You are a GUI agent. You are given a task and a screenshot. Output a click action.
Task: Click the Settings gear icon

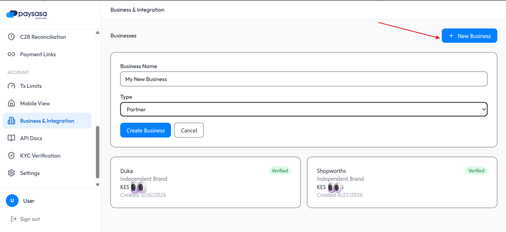click(11, 173)
